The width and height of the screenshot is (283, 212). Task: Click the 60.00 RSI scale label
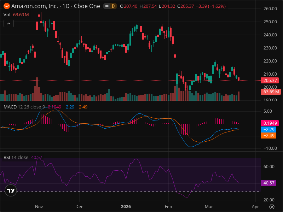click(269, 166)
